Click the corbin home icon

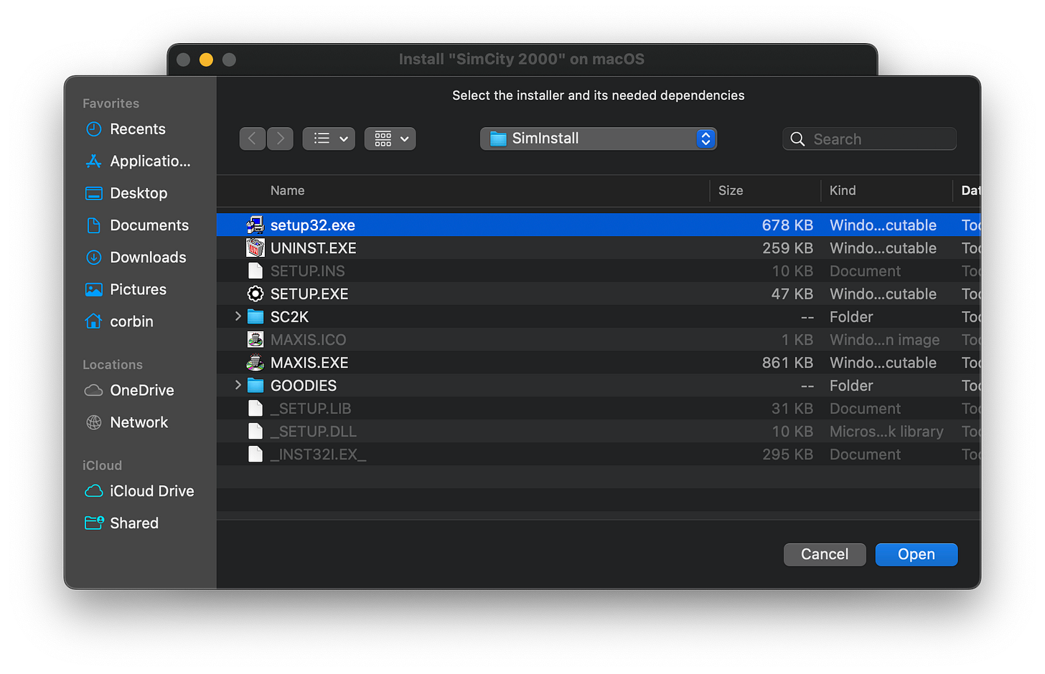94,321
